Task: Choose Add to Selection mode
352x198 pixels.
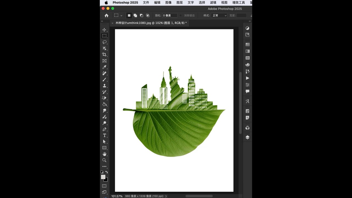Action: click(x=135, y=15)
